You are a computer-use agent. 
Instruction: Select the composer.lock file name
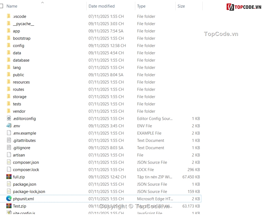point(26,170)
